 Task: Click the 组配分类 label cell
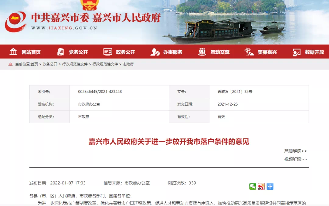click(x=50, y=117)
